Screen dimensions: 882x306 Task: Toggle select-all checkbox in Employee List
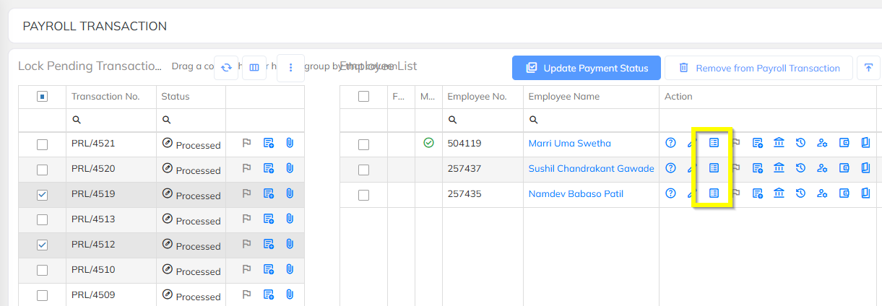click(x=363, y=96)
